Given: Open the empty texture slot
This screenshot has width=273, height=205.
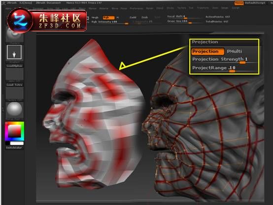Looking at the screenshot, I should point(15,93).
